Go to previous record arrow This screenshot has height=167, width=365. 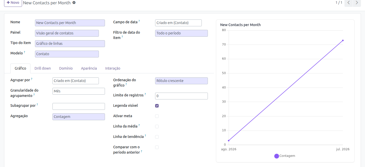[349, 3]
